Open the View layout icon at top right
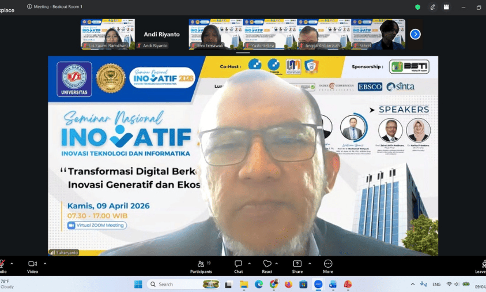The height and width of the screenshot is (292, 486). pyautogui.click(x=446, y=7)
